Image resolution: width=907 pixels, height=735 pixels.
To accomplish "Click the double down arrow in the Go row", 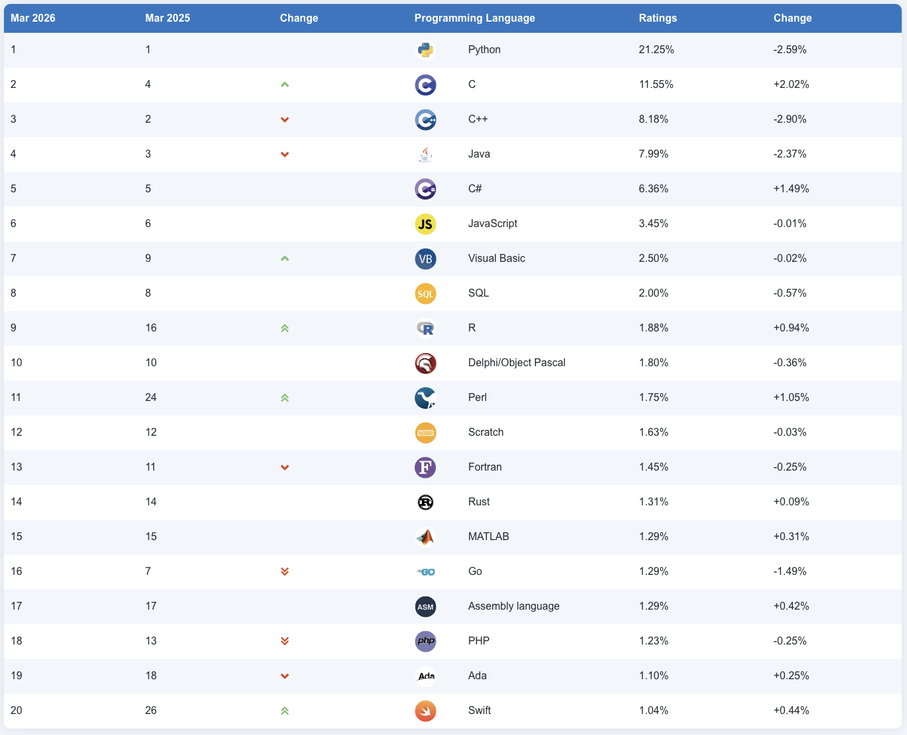I will (285, 572).
